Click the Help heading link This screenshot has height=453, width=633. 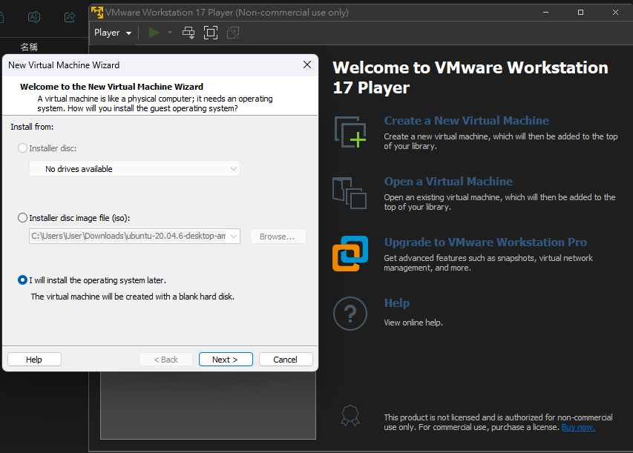[x=396, y=303]
